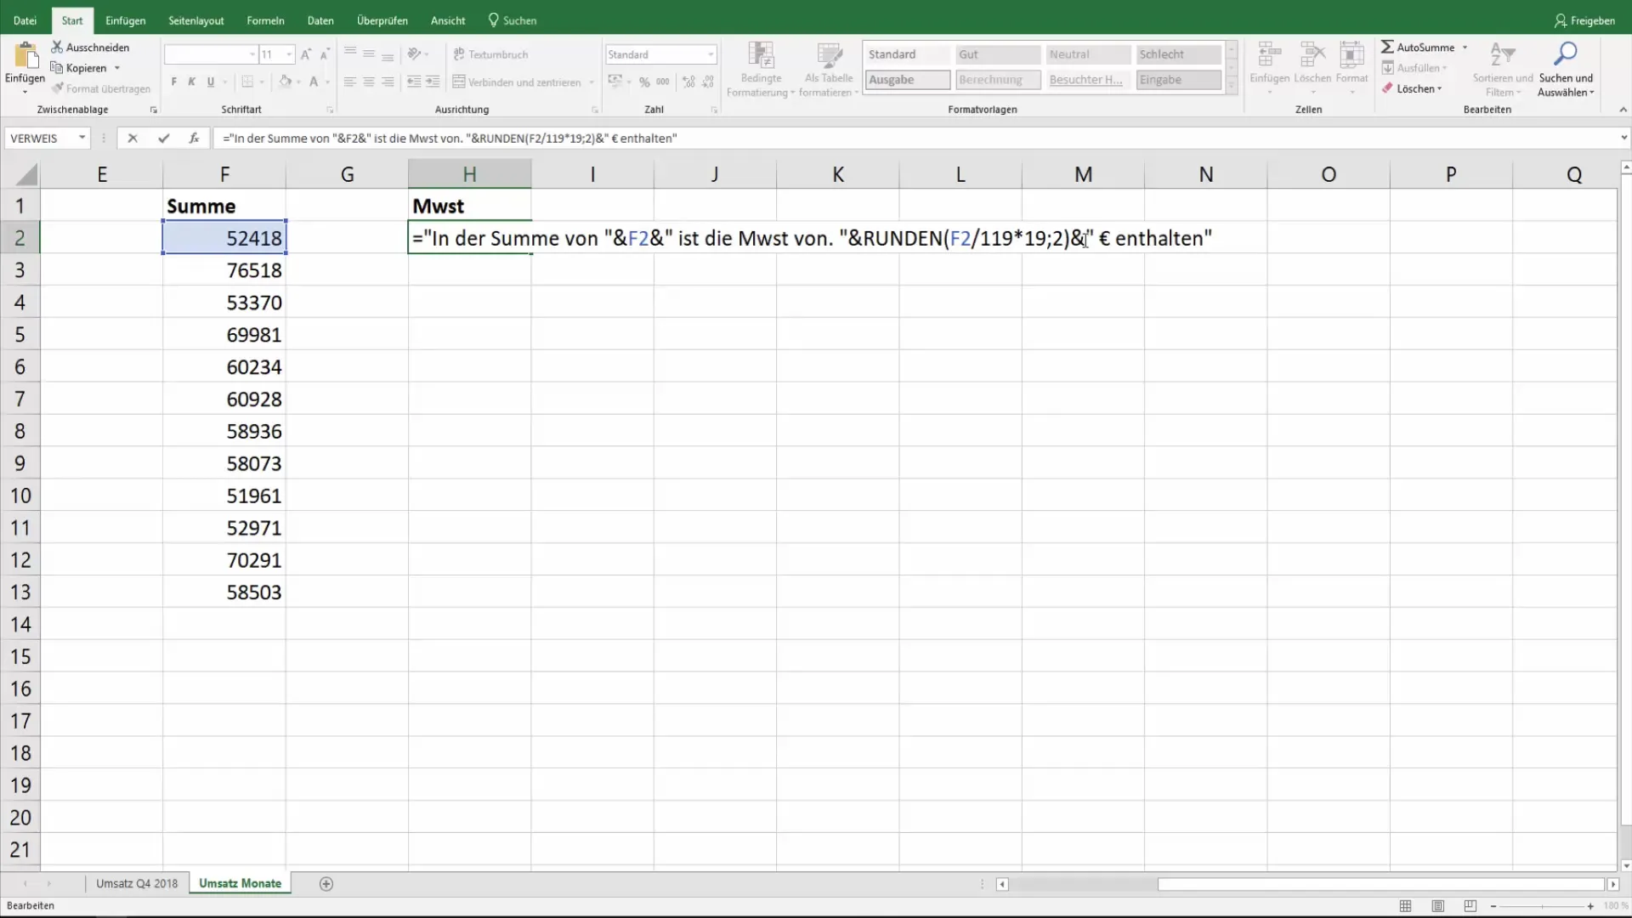Image resolution: width=1632 pixels, height=918 pixels.
Task: Click Suchen und Auswählen magnifier
Action: (x=1566, y=54)
